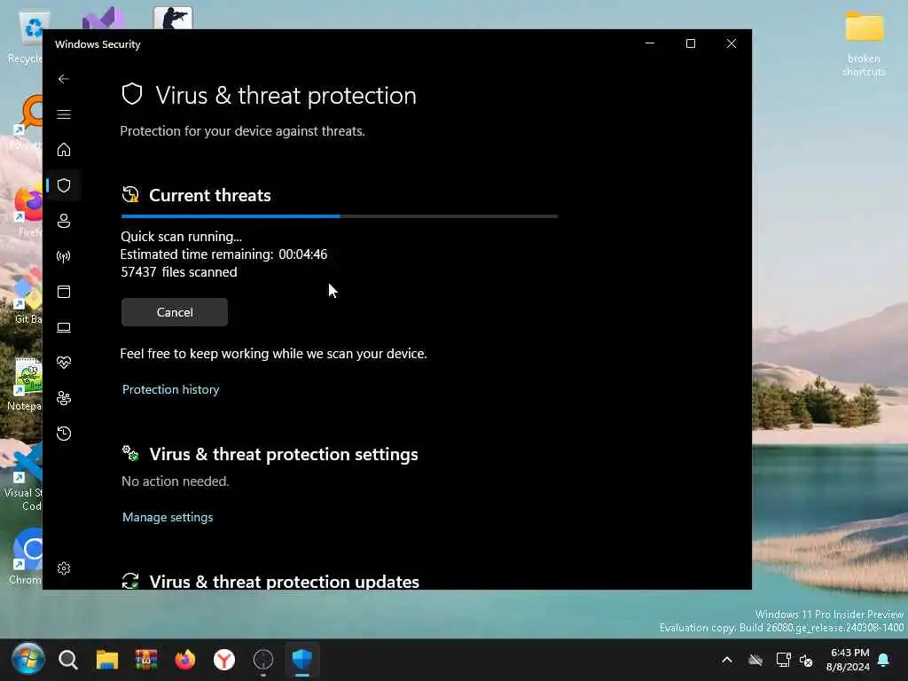Open Settings gear icon in sidebar

(64, 568)
